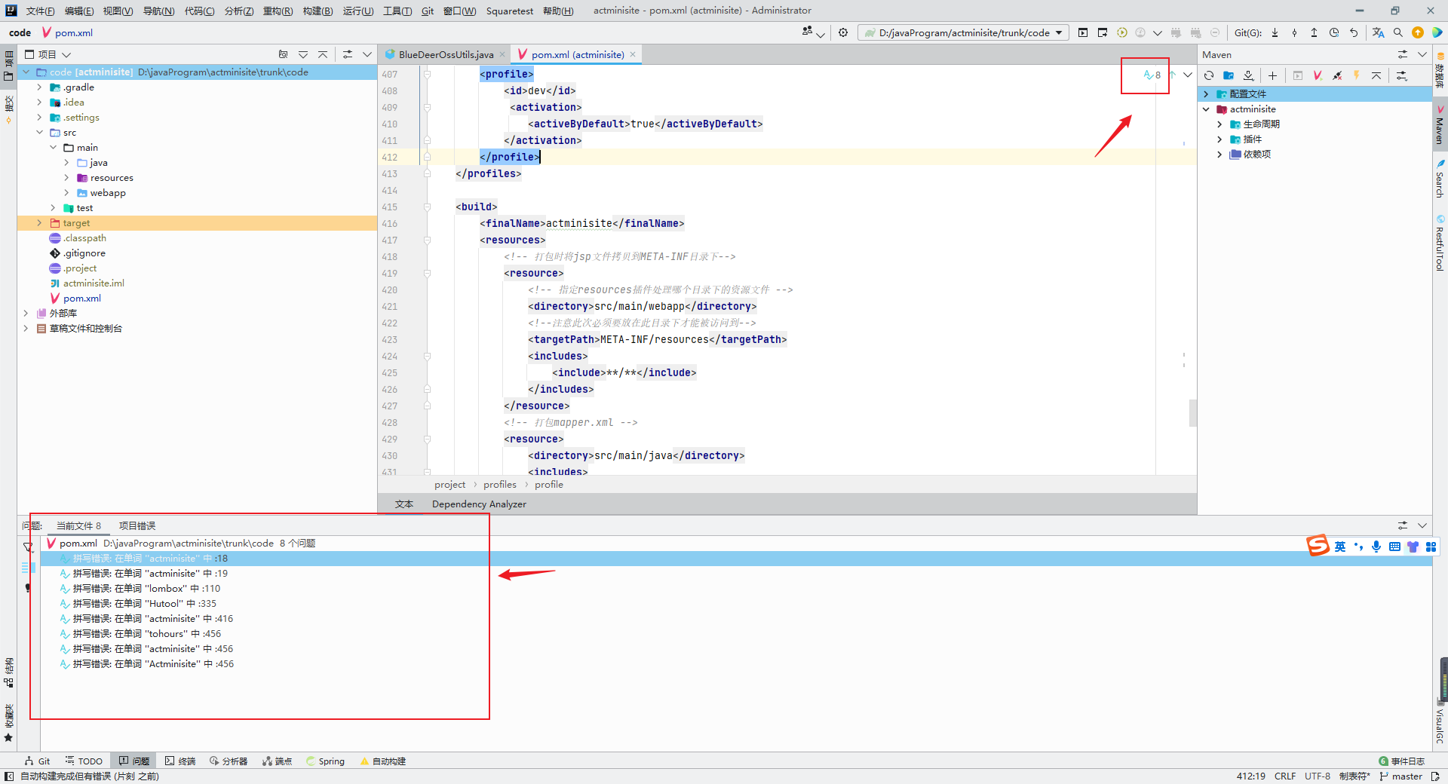Open the Search Everywhere magnifier
The width and height of the screenshot is (1448, 784).
pos(1398,32)
